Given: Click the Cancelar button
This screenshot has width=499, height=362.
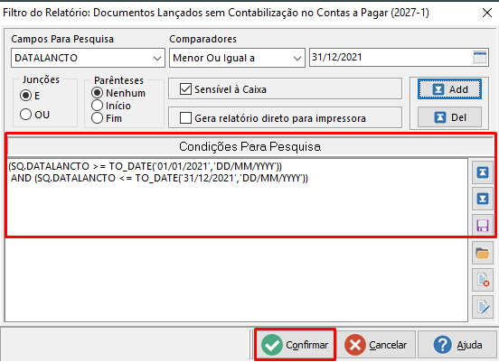Looking at the screenshot, I should [376, 345].
